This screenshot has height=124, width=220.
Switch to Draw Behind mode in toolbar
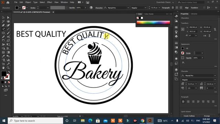(6, 86)
